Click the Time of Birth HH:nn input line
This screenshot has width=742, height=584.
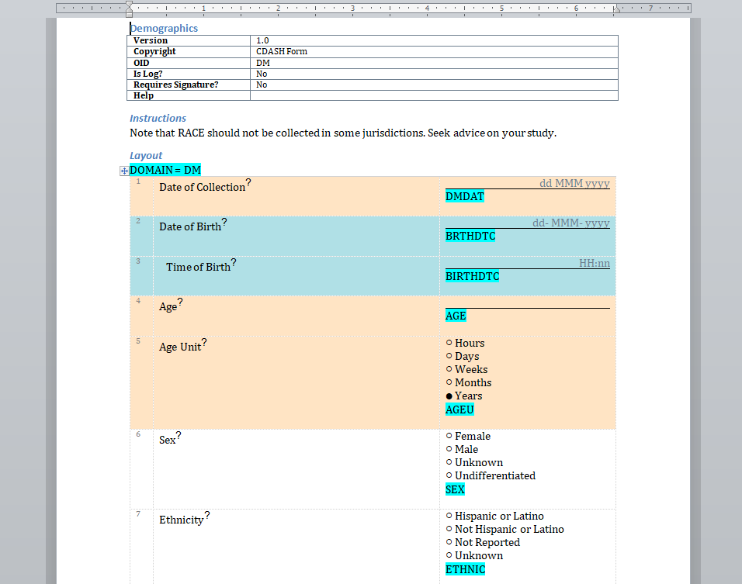(x=528, y=264)
